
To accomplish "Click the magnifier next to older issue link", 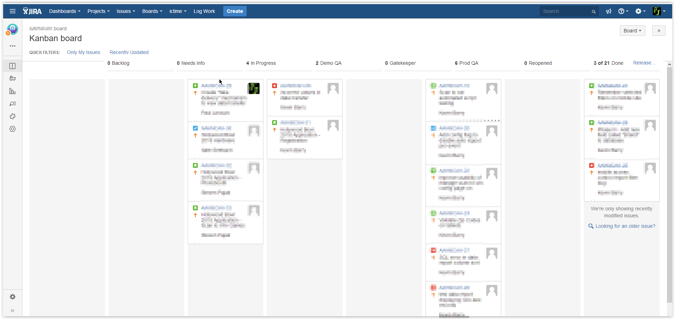I will click(591, 226).
